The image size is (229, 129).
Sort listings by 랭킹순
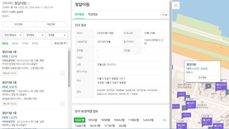pyautogui.click(x=5, y=44)
